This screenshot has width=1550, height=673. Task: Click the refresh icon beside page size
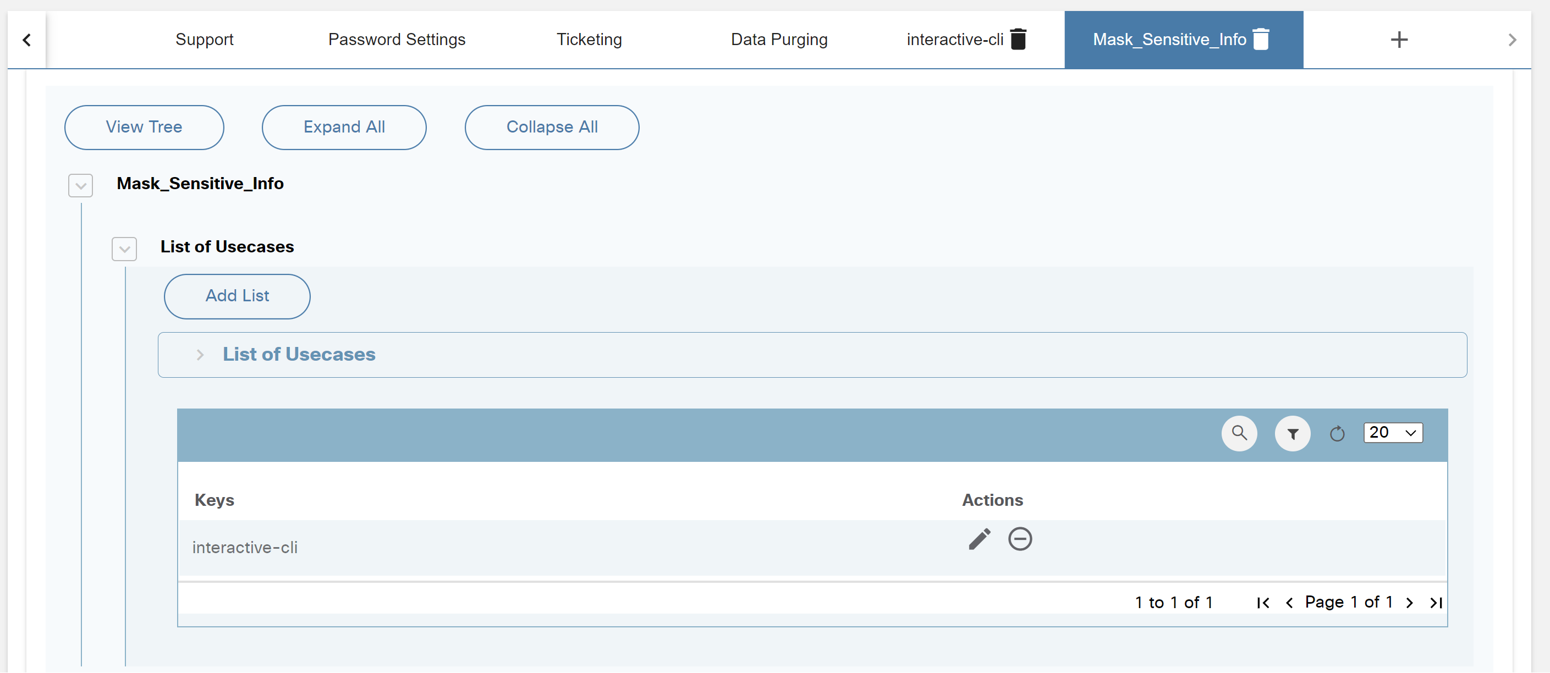(1337, 433)
